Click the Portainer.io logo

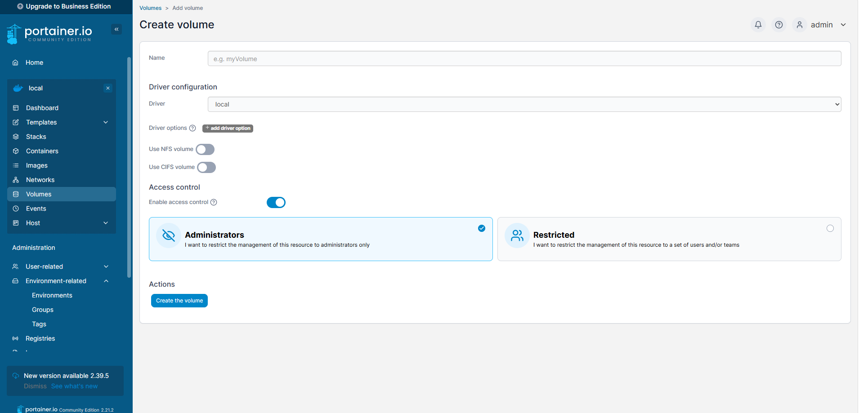(x=49, y=34)
